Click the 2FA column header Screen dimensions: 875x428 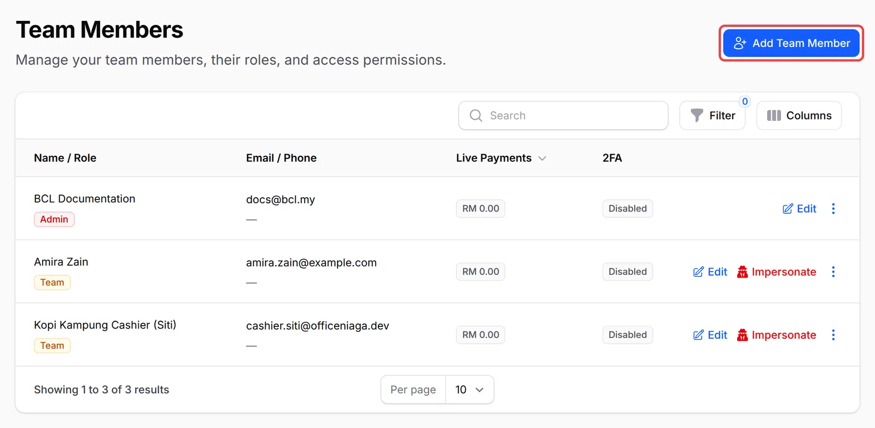point(612,158)
